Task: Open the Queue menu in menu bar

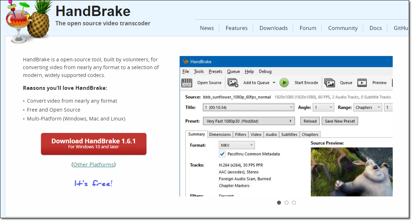Action: point(233,71)
